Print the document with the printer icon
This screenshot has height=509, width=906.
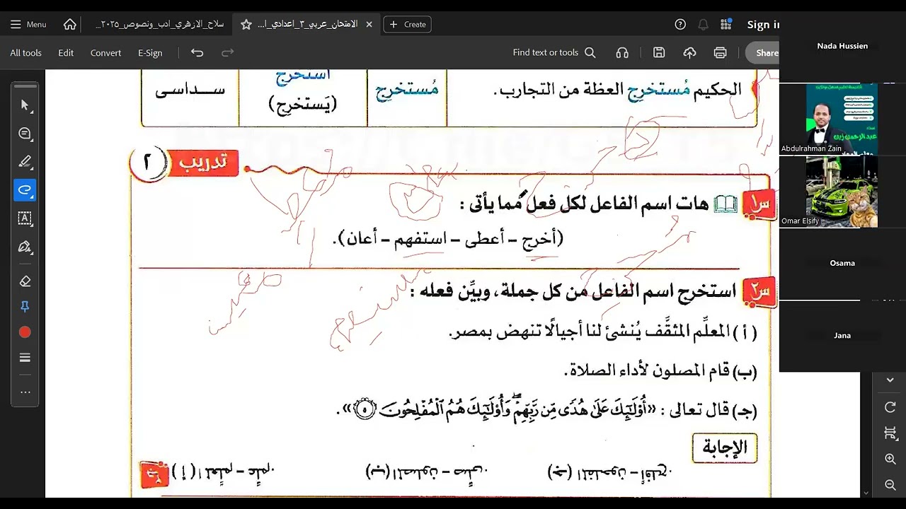[720, 52]
